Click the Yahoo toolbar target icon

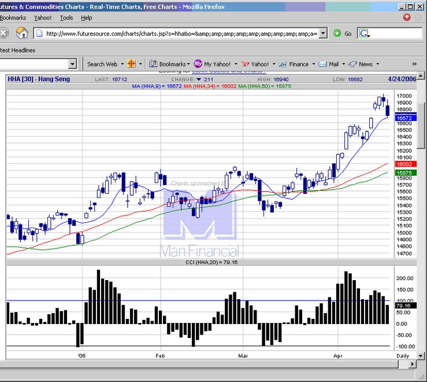point(131,64)
